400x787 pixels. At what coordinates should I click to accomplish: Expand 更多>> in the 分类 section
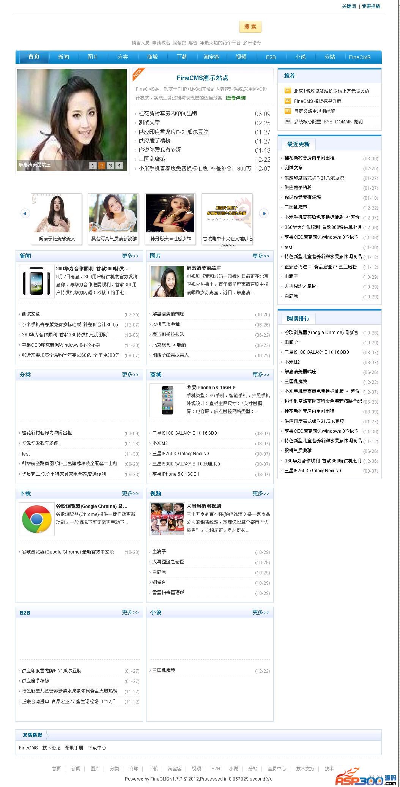[x=130, y=375]
